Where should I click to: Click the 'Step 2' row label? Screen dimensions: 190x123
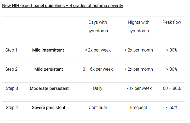[x=11, y=69]
